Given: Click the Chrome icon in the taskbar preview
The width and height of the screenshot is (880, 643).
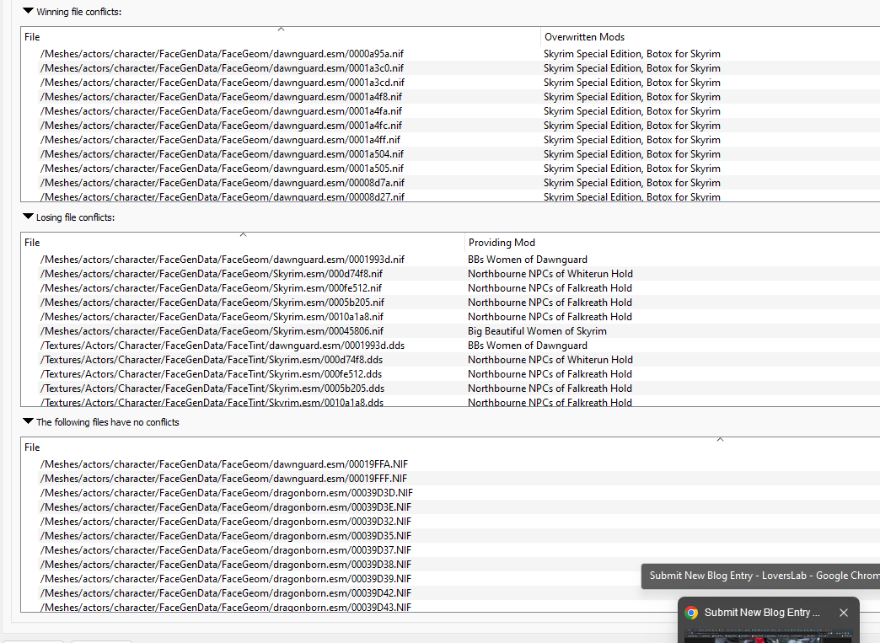Looking at the screenshot, I should click(691, 613).
